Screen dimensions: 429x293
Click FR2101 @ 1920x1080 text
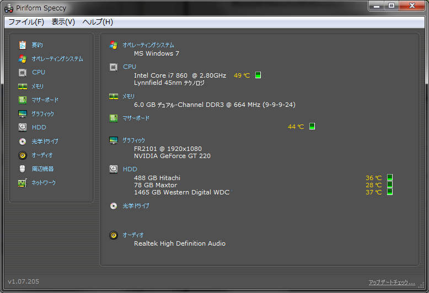pyautogui.click(x=168, y=149)
